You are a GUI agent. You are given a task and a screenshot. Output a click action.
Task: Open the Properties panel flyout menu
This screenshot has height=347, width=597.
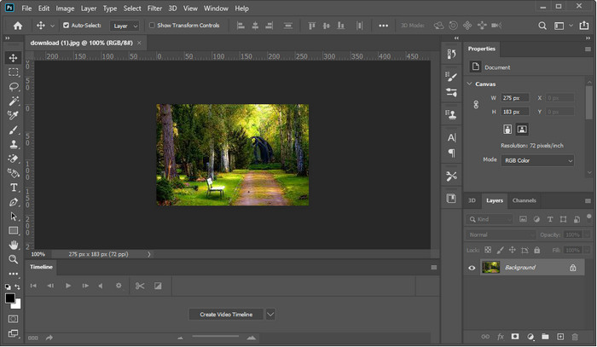[588, 49]
